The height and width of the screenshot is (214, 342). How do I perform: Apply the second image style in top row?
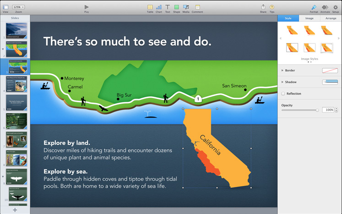[309, 30]
